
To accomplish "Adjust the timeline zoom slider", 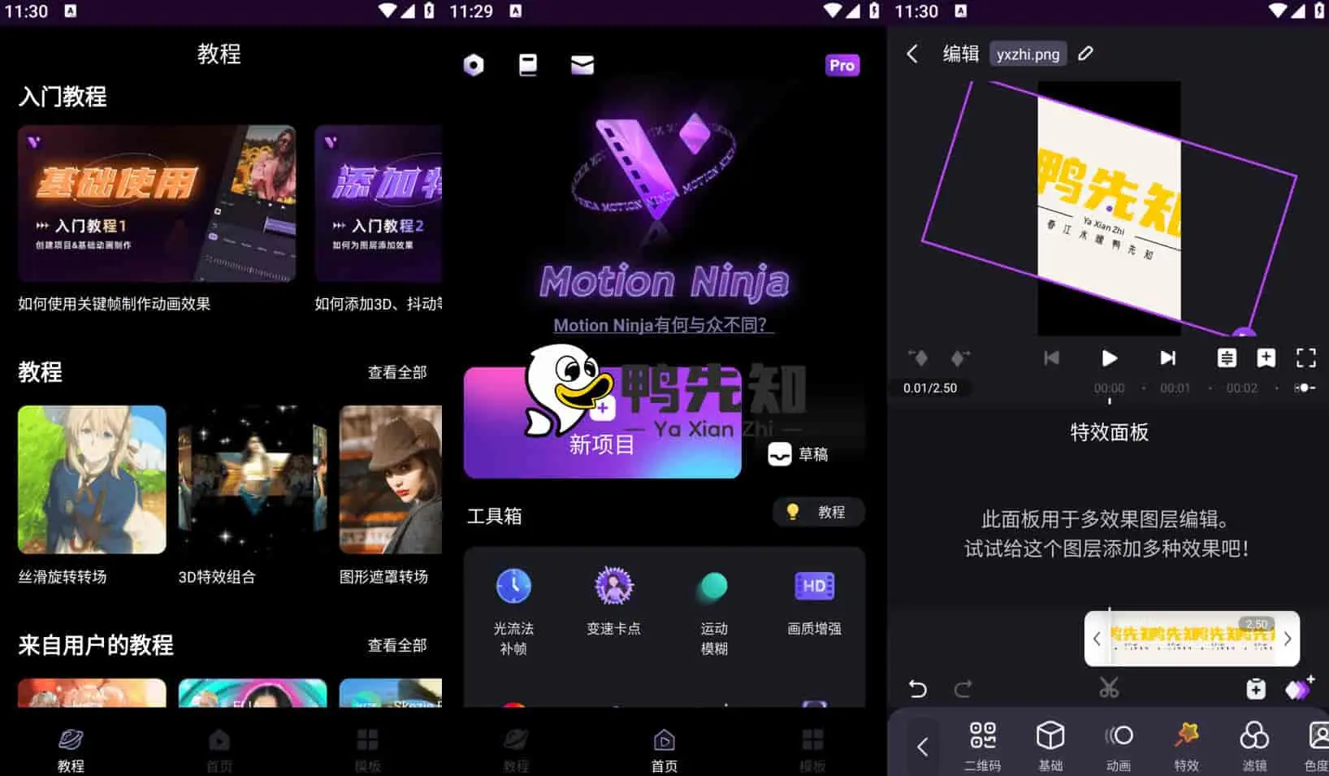I will coord(1304,388).
